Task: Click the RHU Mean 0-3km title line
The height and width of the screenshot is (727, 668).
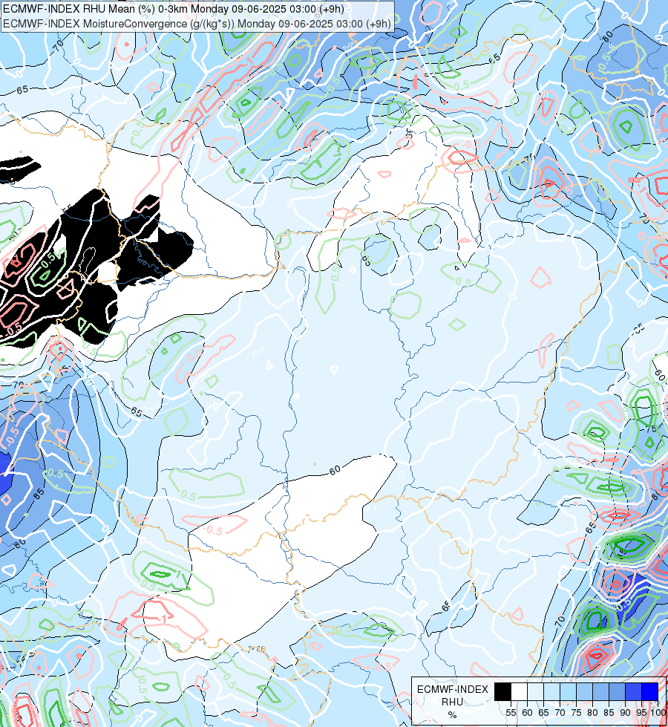Action: coord(174,9)
